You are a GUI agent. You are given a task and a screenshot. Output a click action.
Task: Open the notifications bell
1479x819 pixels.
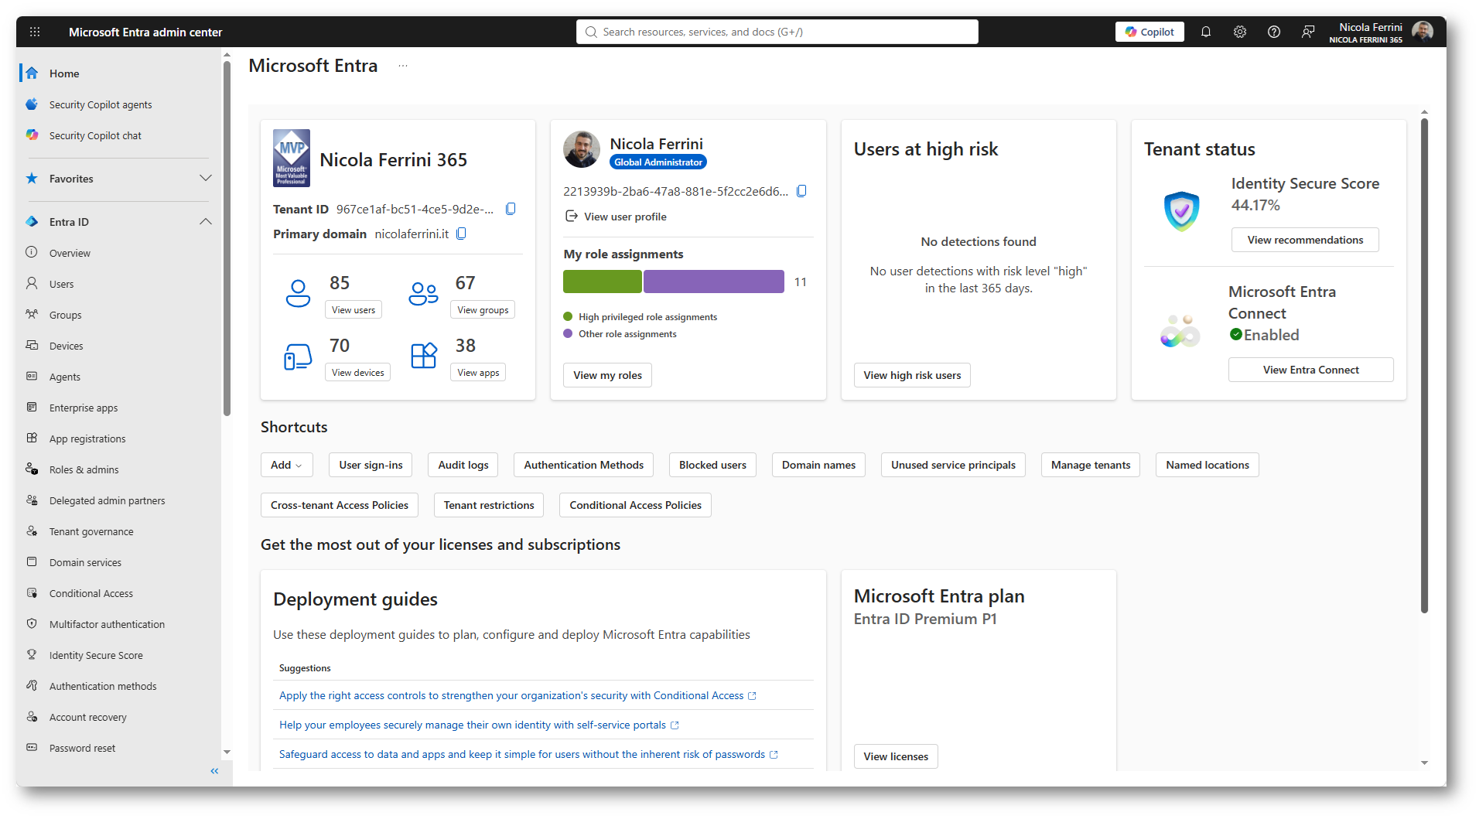tap(1206, 32)
